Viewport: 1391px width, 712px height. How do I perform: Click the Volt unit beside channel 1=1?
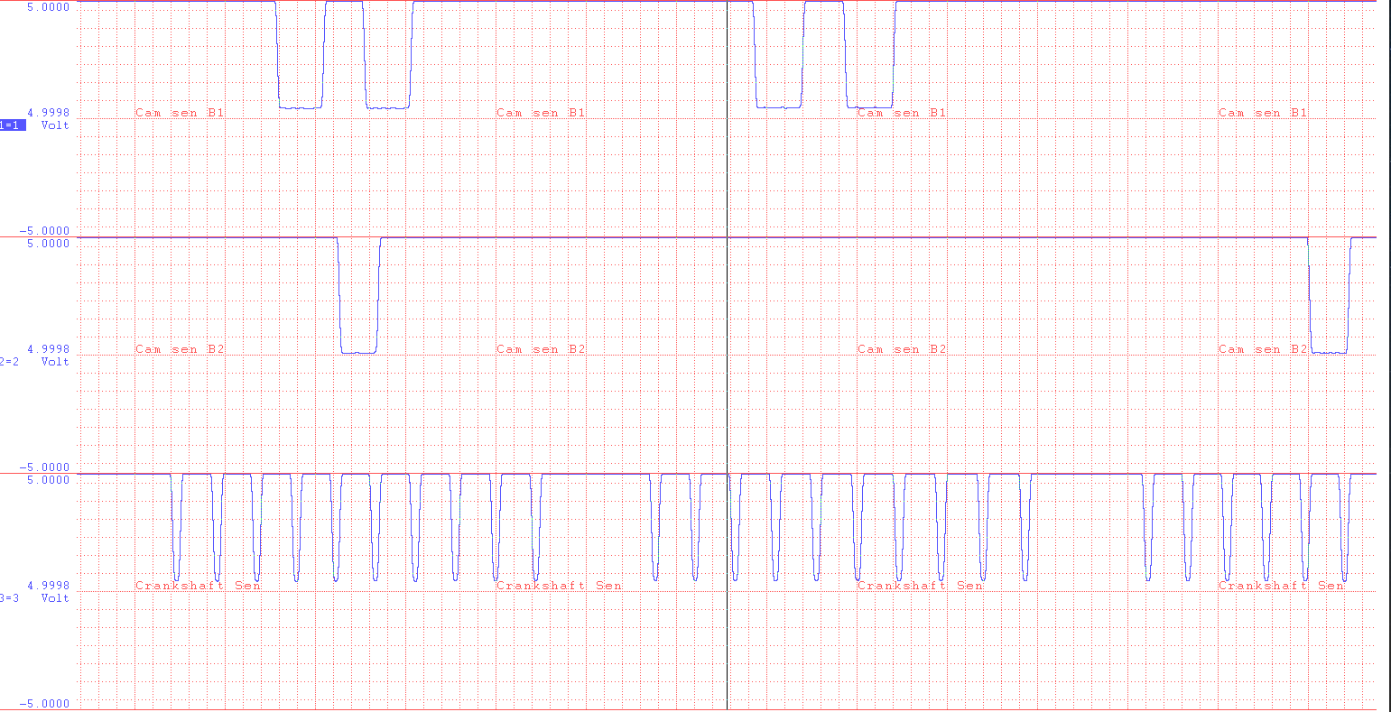click(x=55, y=125)
